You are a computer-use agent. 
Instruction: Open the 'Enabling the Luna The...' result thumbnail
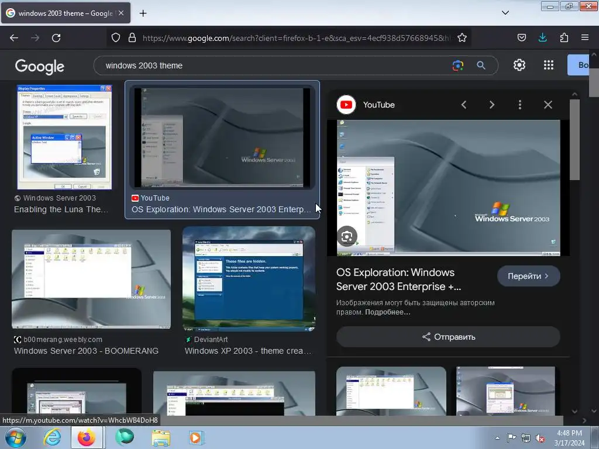[x=64, y=137]
